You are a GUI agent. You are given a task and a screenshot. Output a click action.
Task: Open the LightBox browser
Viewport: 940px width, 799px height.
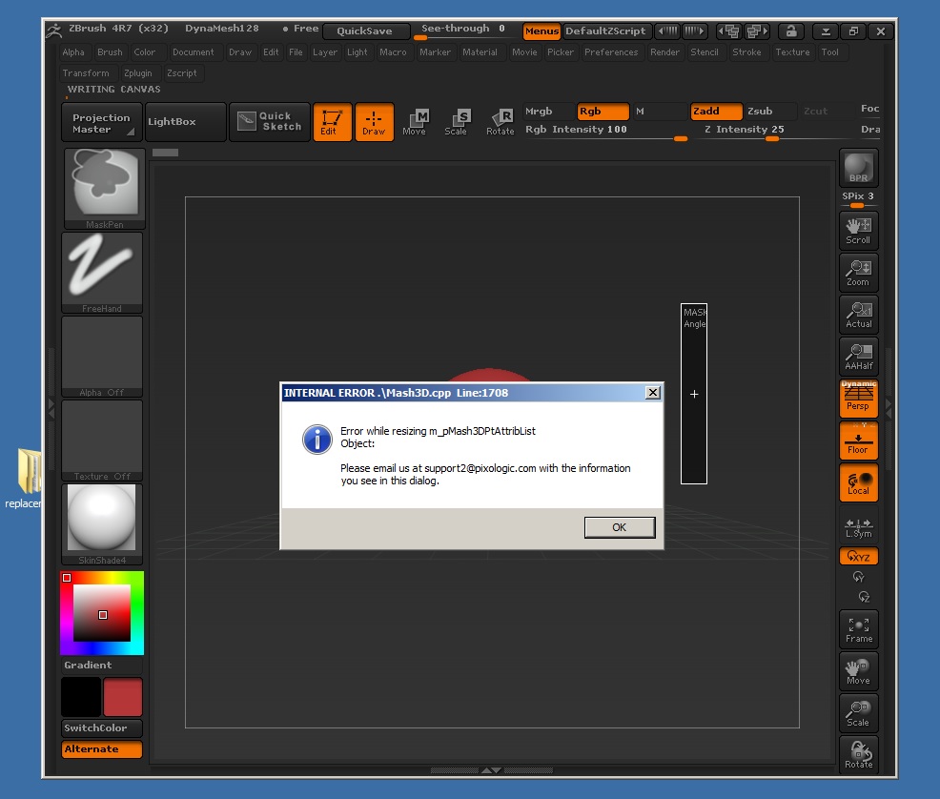tap(186, 122)
